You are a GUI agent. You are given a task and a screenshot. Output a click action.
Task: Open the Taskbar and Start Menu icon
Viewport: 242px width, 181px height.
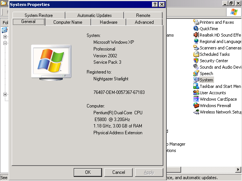pyautogui.click(x=196, y=86)
